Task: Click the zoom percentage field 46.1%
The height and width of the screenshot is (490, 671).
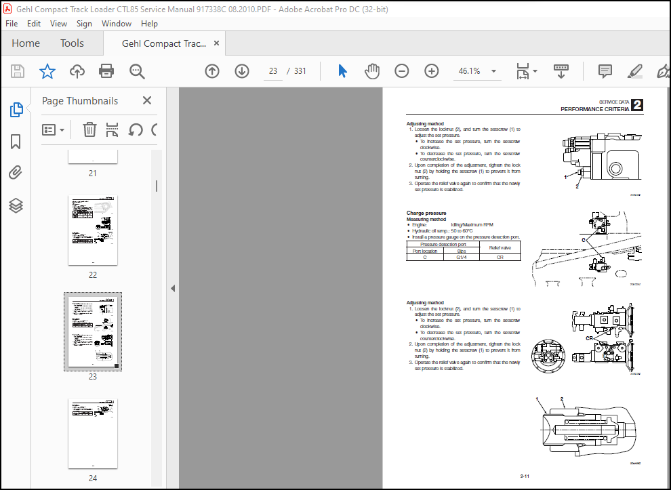Action: pyautogui.click(x=470, y=71)
